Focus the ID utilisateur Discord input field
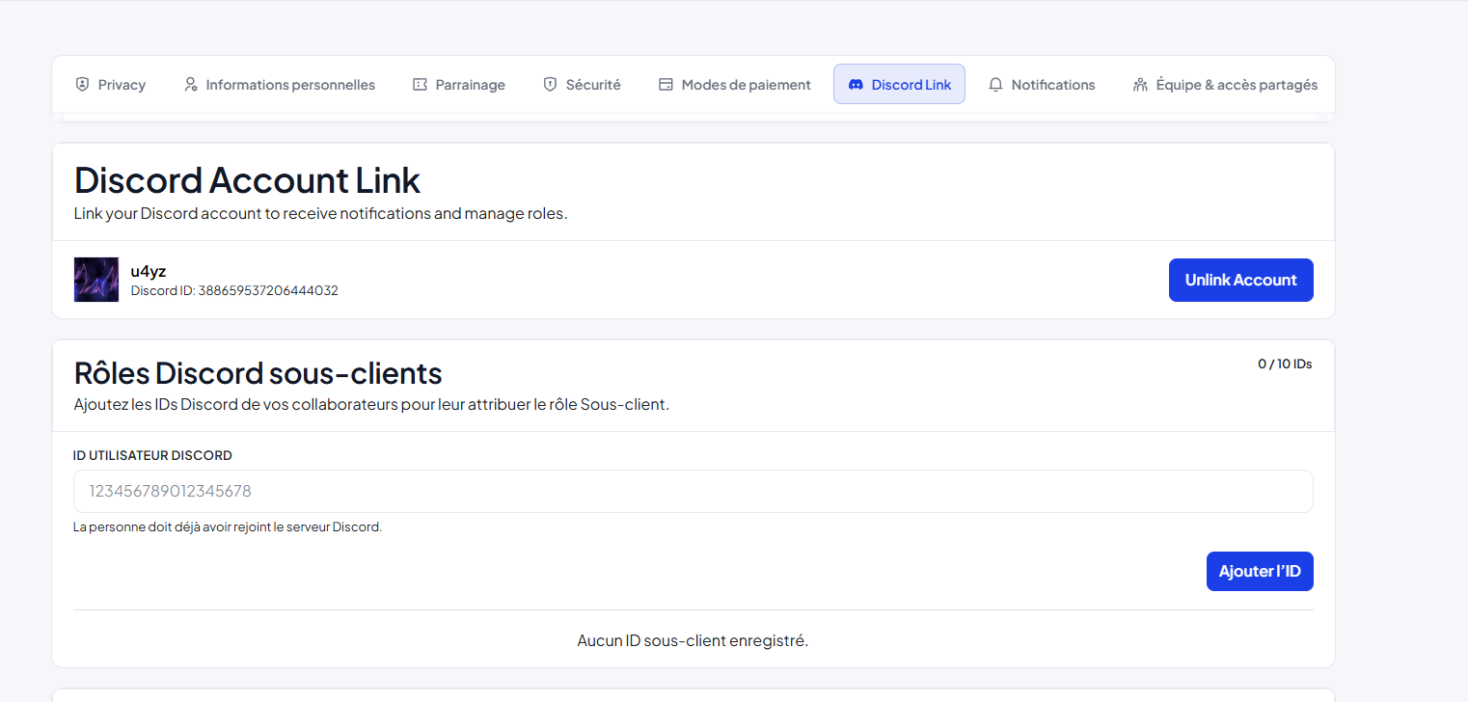Screen dimensions: 1468x702 [693, 491]
